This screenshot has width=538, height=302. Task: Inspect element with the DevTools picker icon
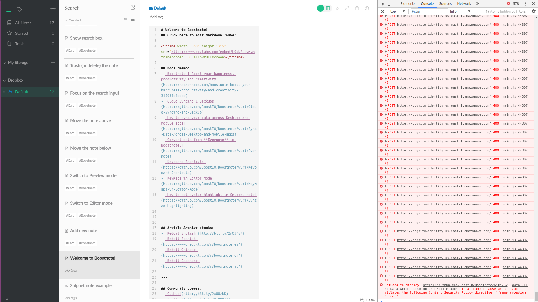click(382, 3)
